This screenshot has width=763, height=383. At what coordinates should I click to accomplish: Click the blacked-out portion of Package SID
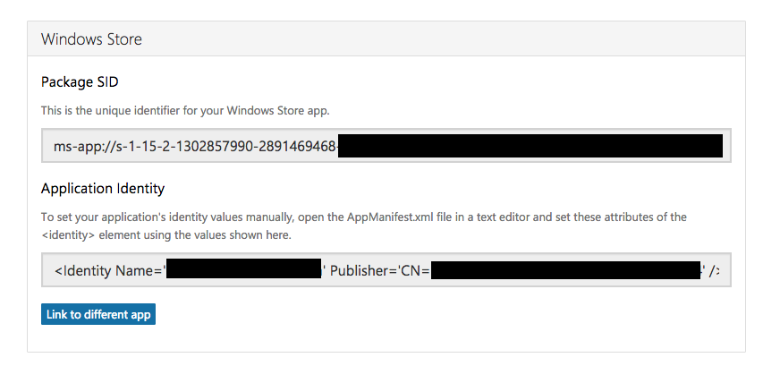530,147
